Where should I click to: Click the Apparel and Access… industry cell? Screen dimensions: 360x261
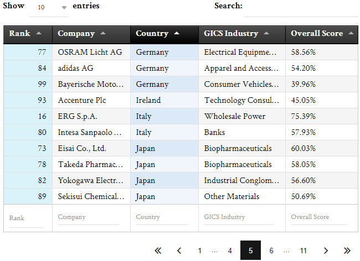[x=242, y=68]
